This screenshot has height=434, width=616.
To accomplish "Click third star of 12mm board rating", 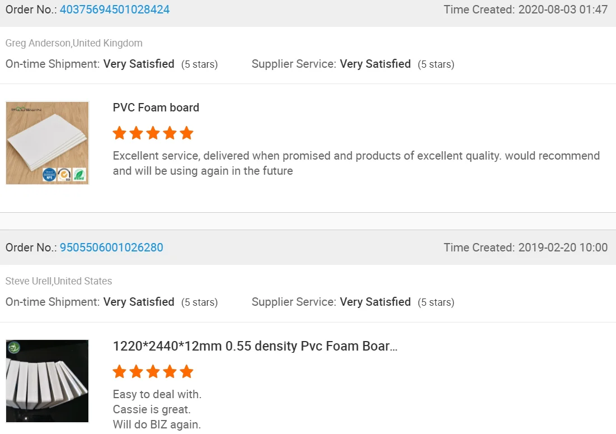I will pos(153,371).
